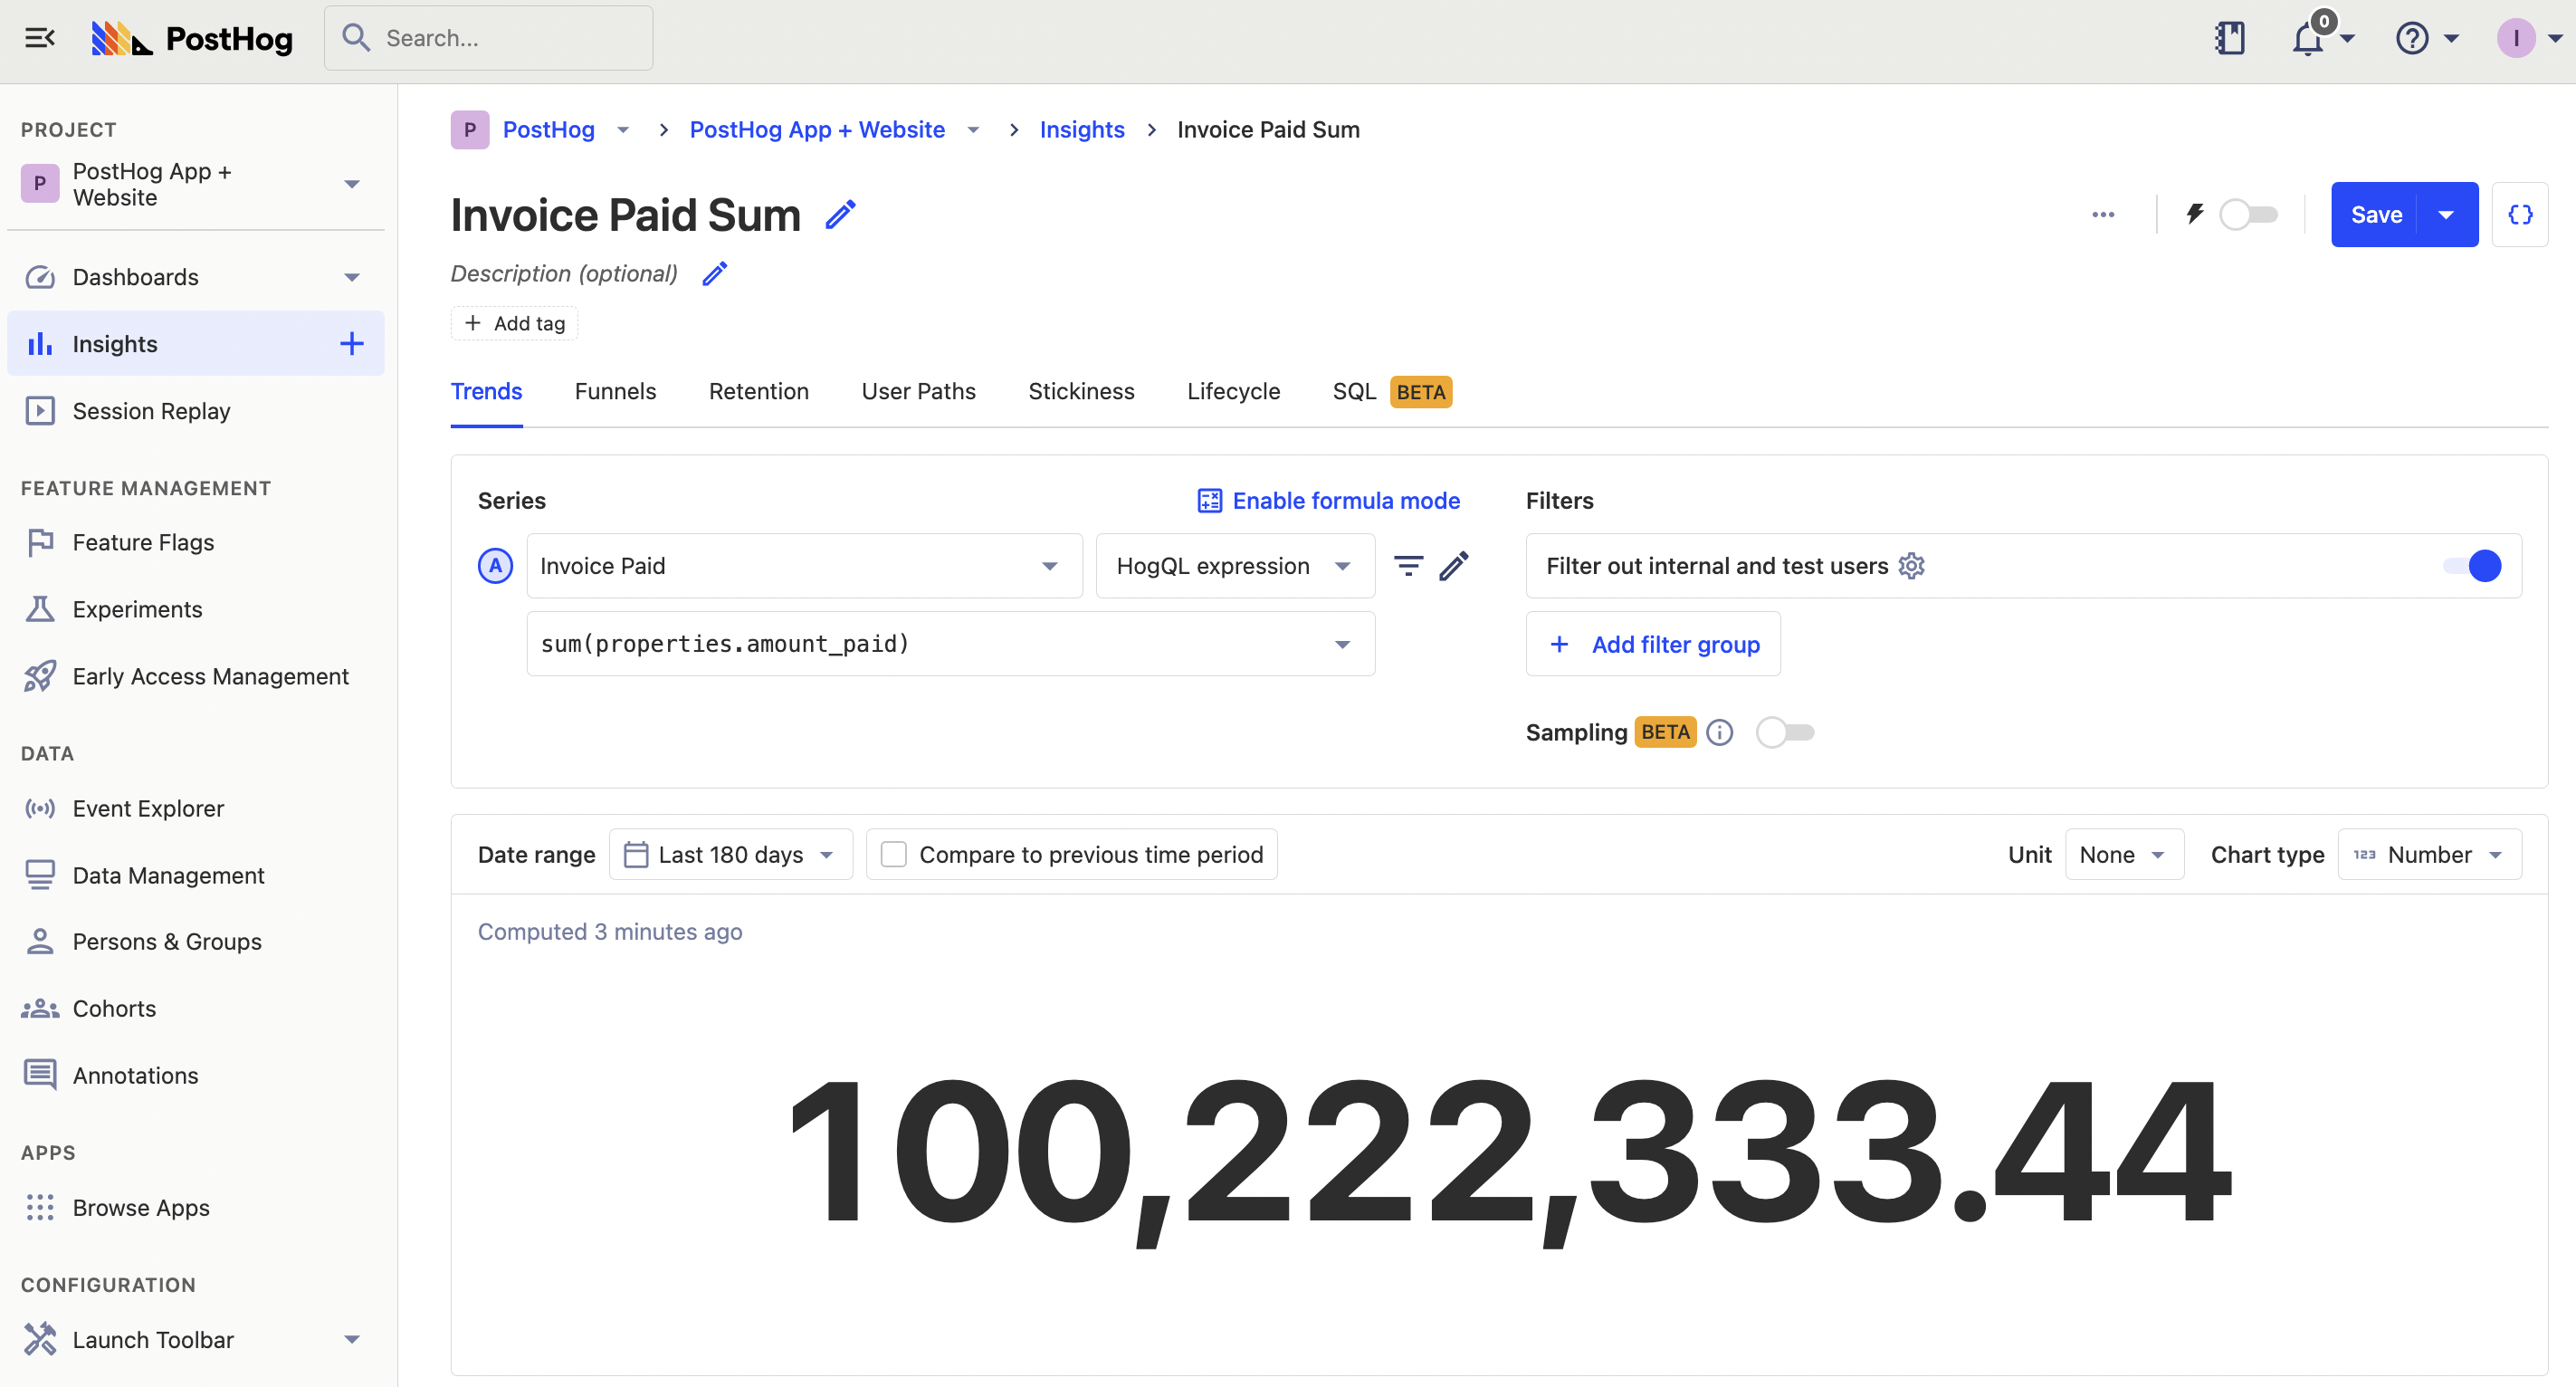Click the pencil icon beside Invoice Paid Sum title

point(840,215)
